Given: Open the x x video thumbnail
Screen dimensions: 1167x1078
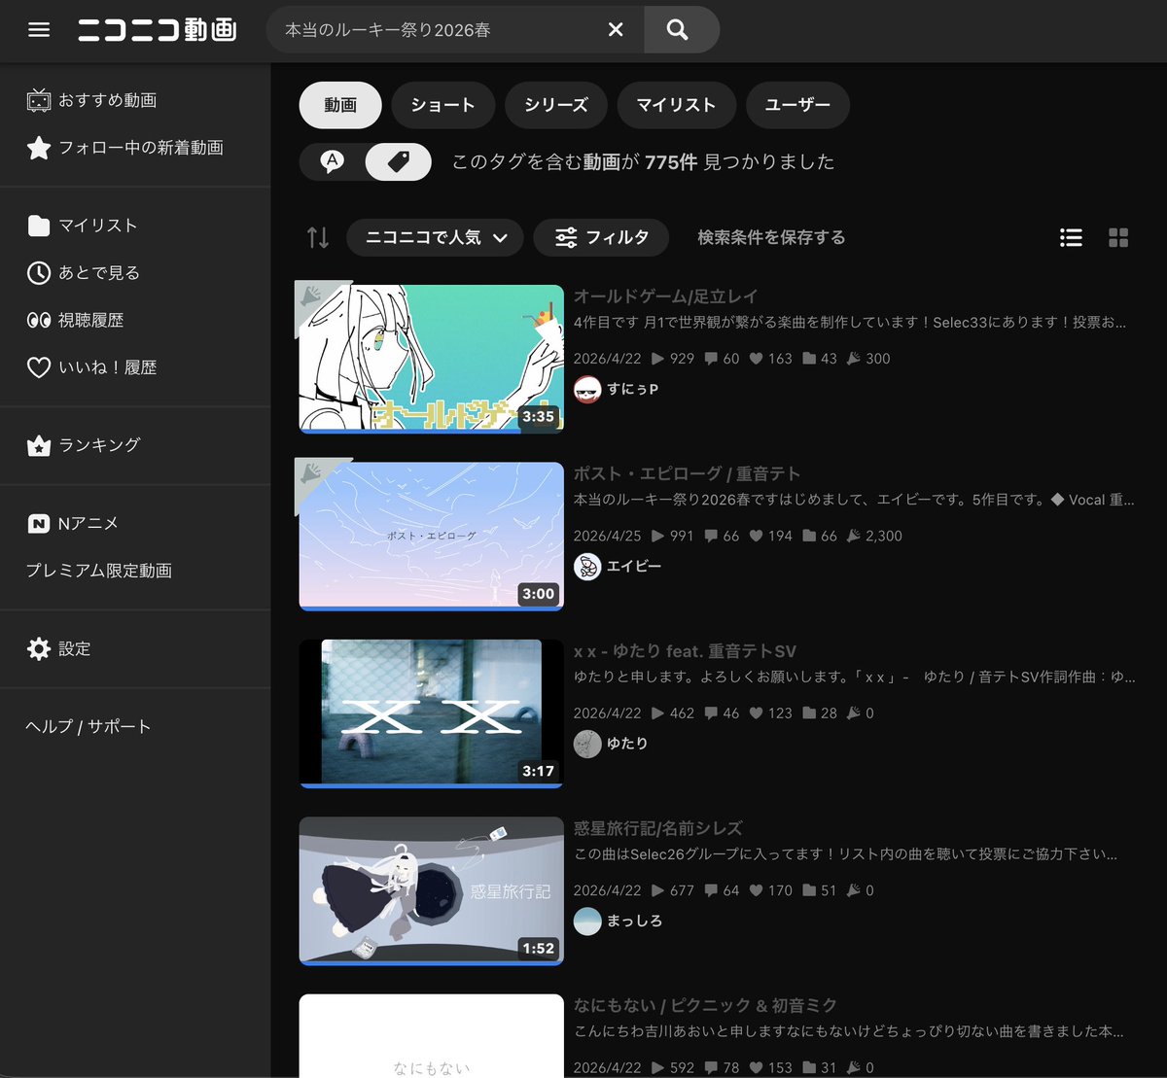Looking at the screenshot, I should point(432,713).
